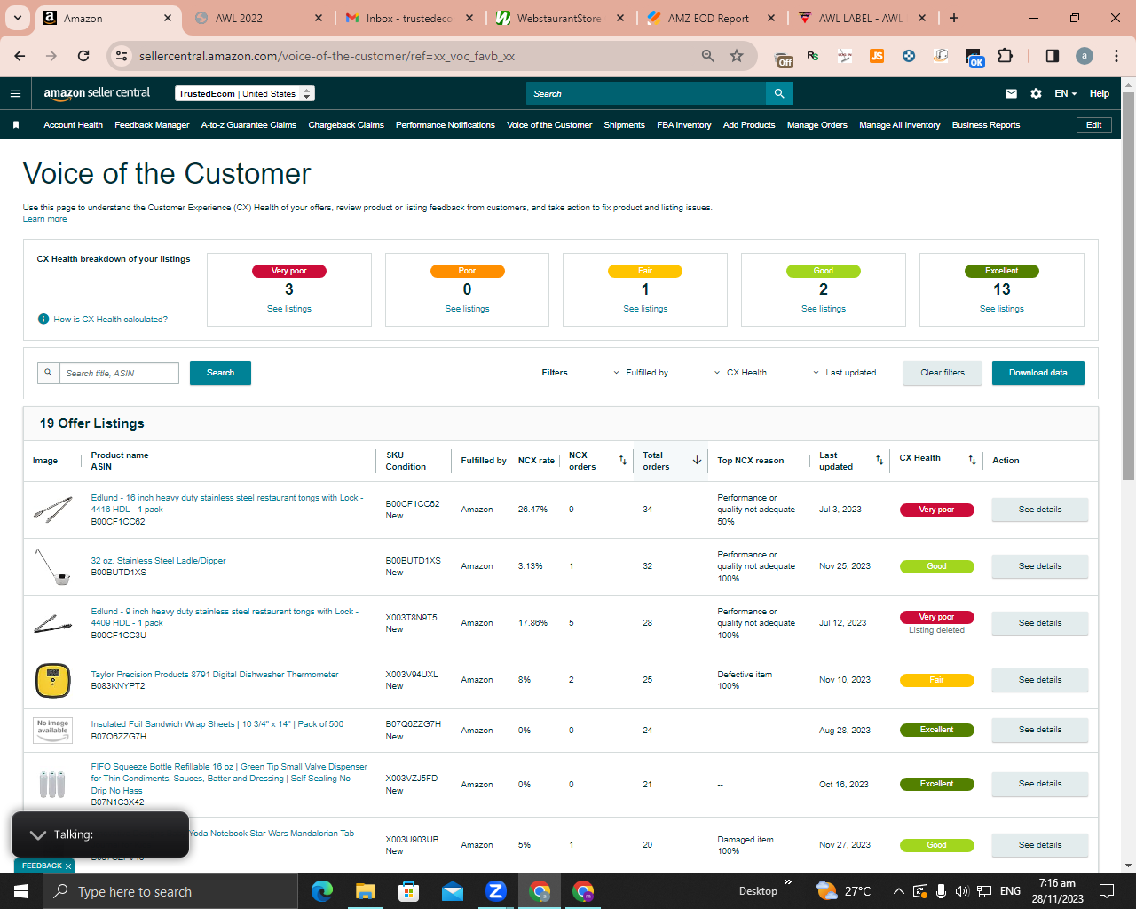Close the FEEDBACK tag
The height and width of the screenshot is (909, 1136).
(68, 866)
